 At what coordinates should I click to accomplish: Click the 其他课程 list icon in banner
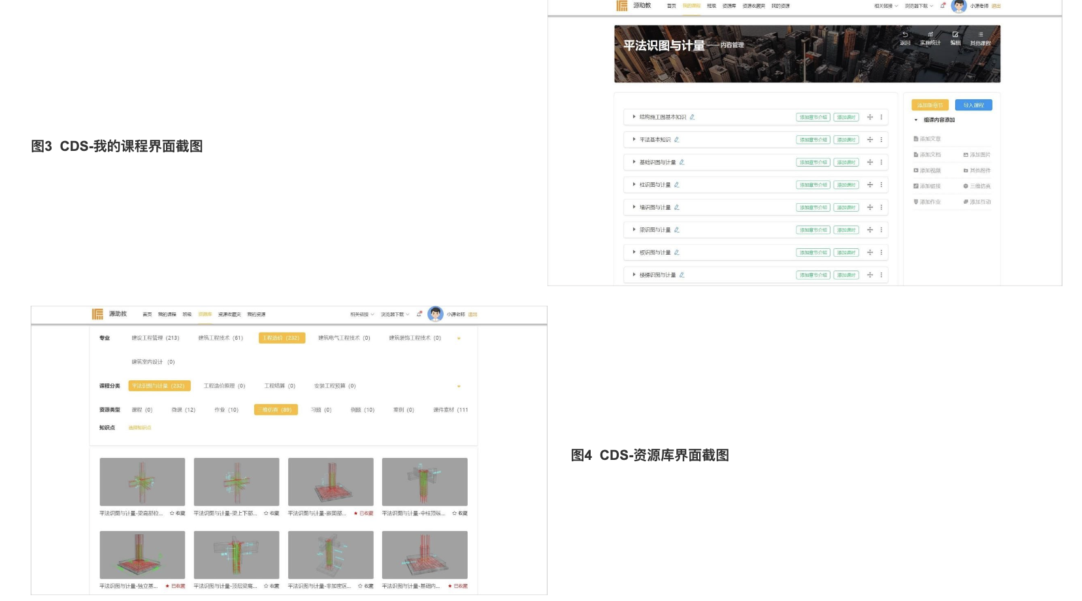pyautogui.click(x=980, y=35)
